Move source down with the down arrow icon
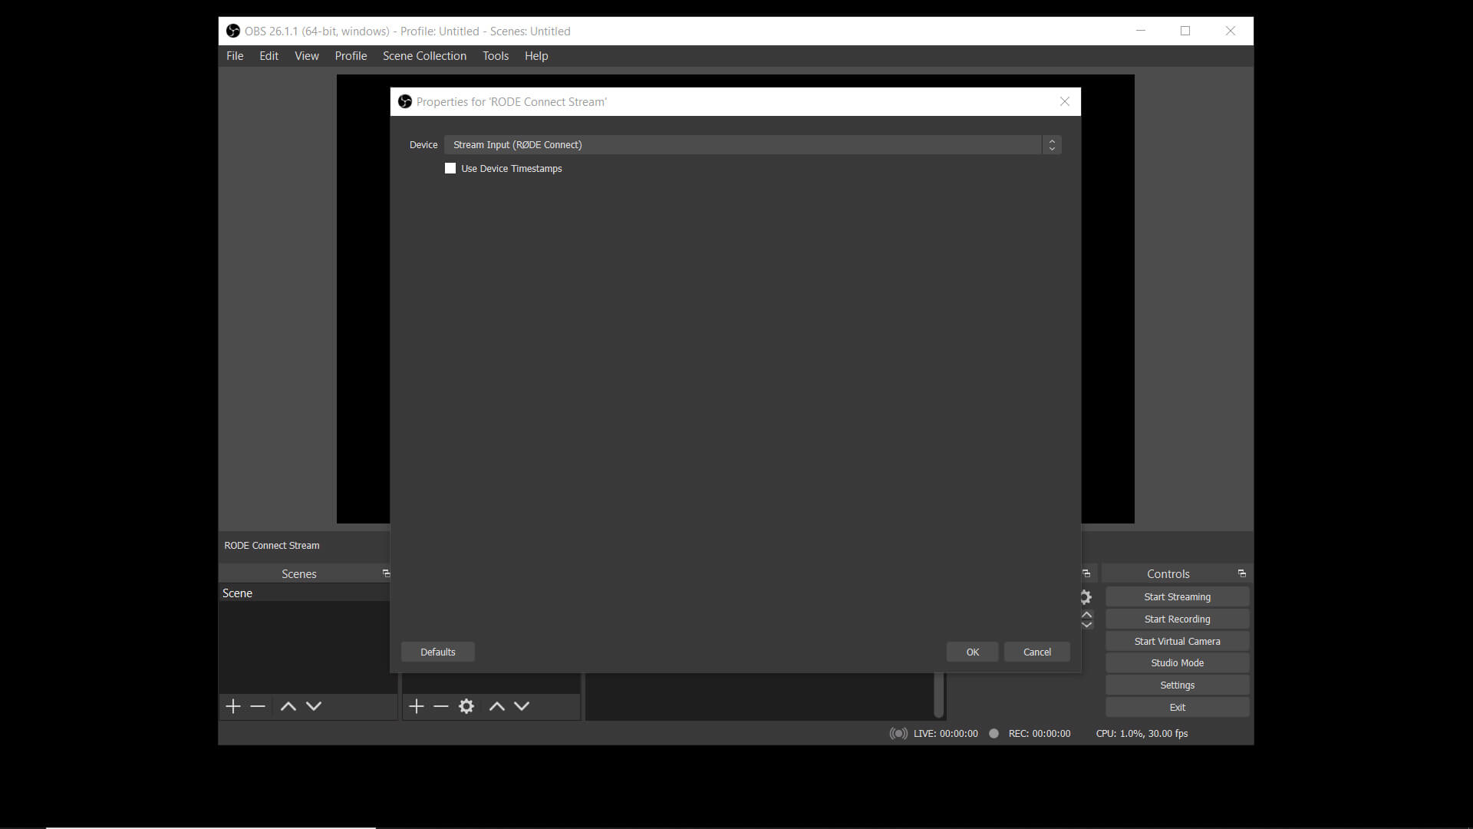This screenshot has width=1473, height=829. point(522,706)
